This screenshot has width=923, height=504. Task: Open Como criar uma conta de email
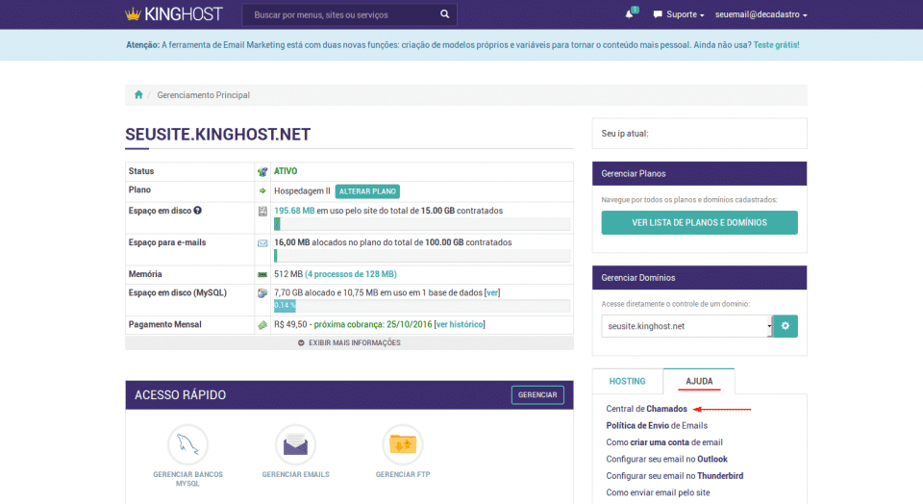[x=664, y=442]
